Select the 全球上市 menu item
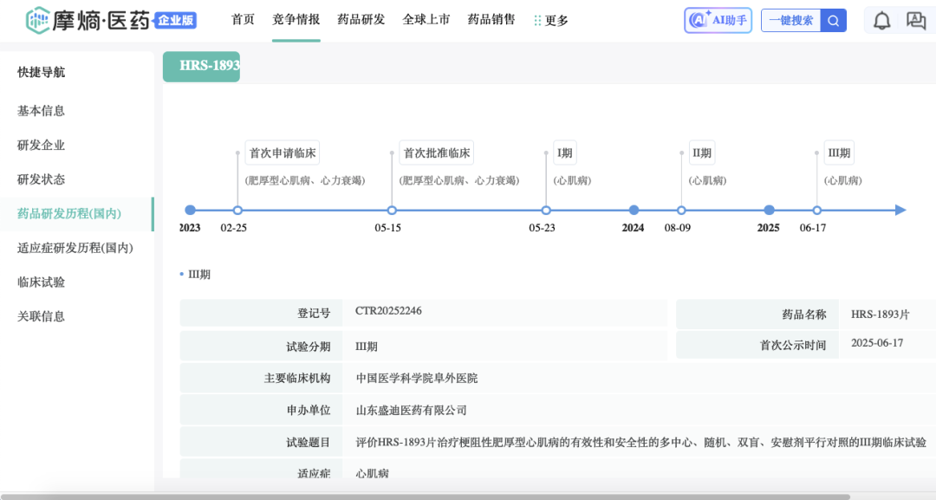Screen dimensions: 936x500 coord(426,20)
